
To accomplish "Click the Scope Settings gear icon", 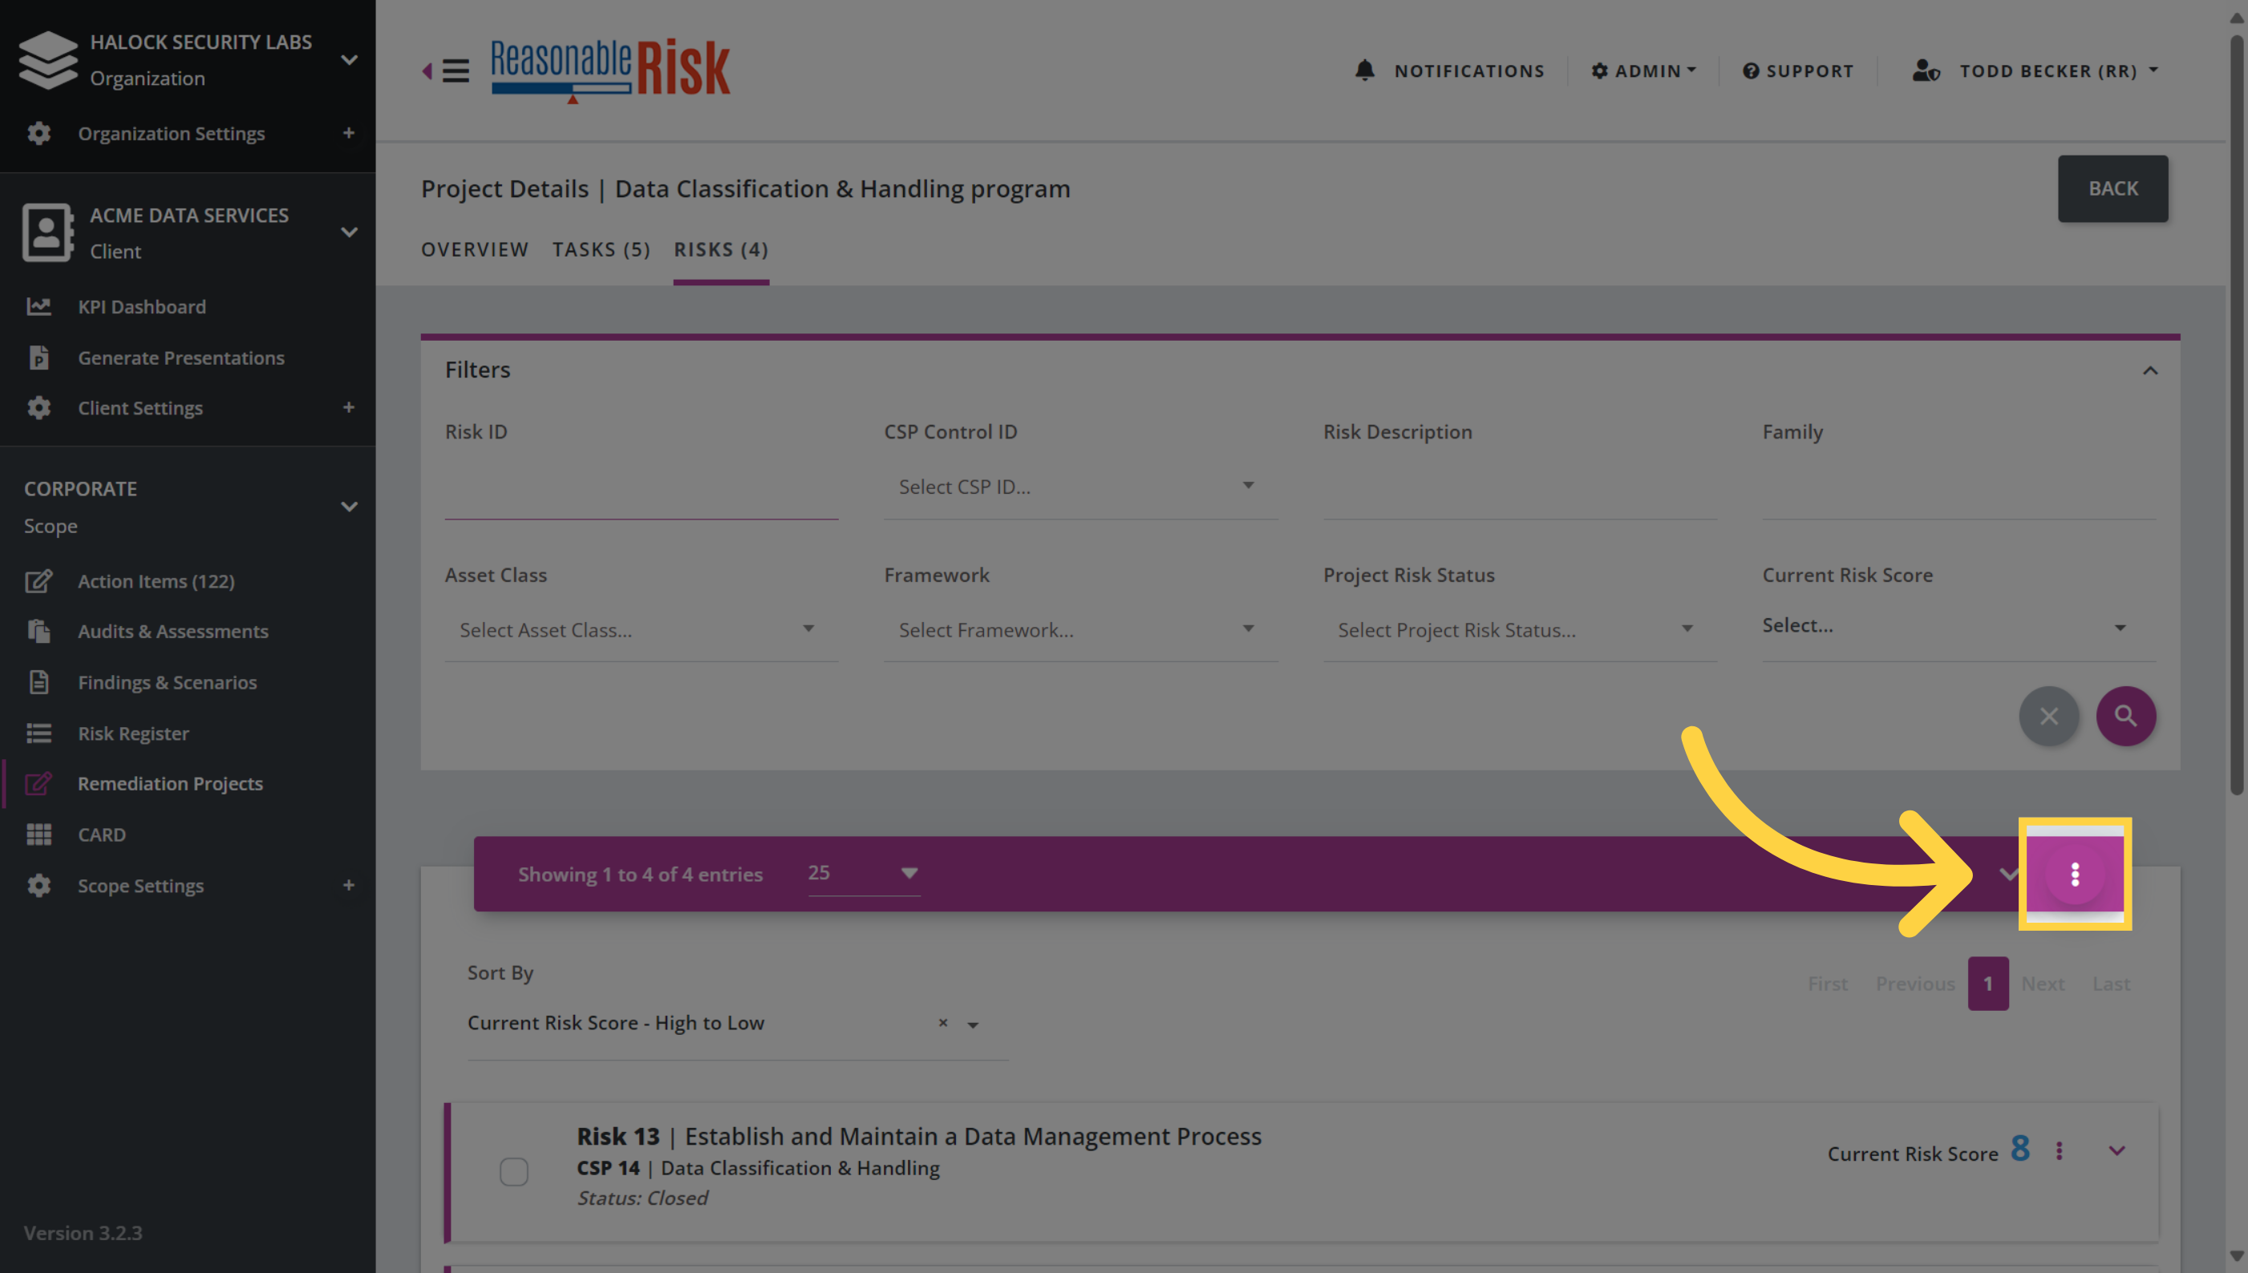I will pyautogui.click(x=38, y=886).
